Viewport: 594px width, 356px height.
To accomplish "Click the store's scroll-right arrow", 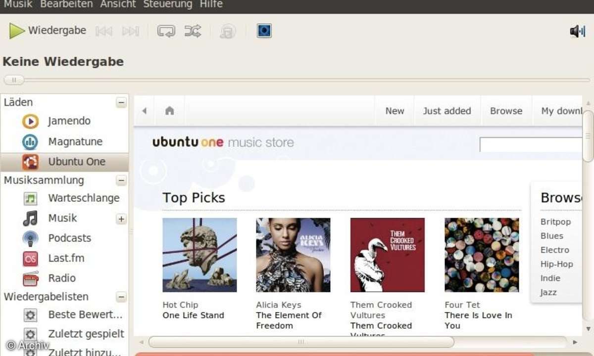I will coord(575,342).
